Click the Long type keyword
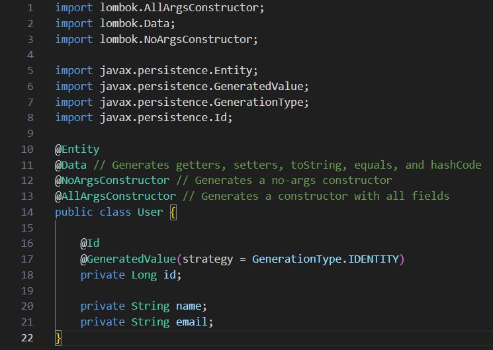This screenshot has height=350, width=493. 144,275
